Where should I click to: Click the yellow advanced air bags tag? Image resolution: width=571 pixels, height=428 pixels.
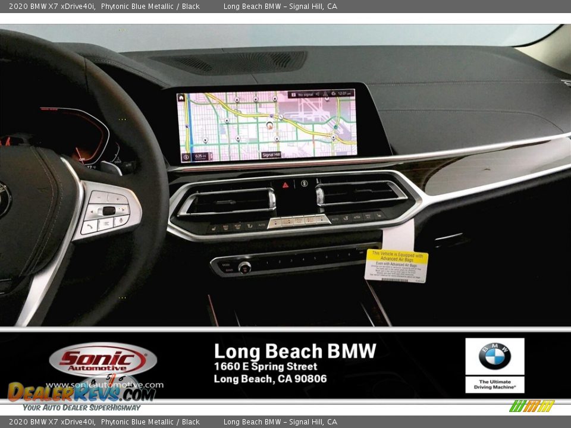point(396,265)
